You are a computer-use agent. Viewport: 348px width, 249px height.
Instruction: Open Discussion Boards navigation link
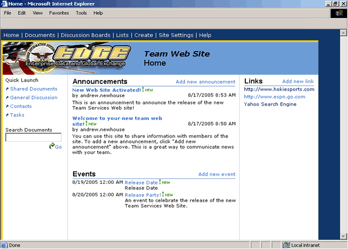click(86, 35)
